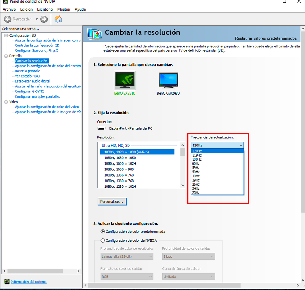
Task: Open Información del sistema link
Action: 28,282
